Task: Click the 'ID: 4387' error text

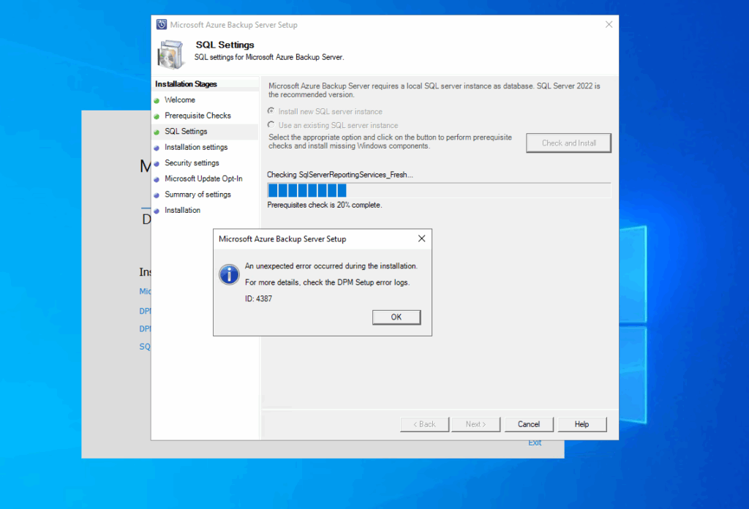Action: point(258,299)
